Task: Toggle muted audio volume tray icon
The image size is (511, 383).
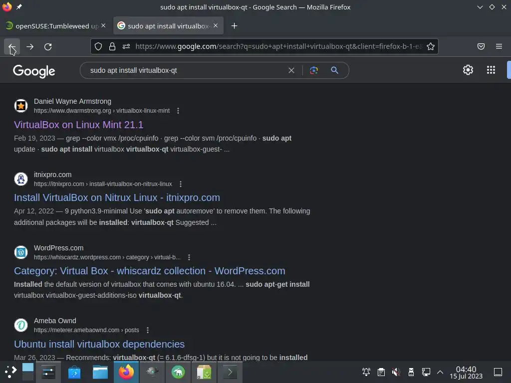Action: point(396,372)
